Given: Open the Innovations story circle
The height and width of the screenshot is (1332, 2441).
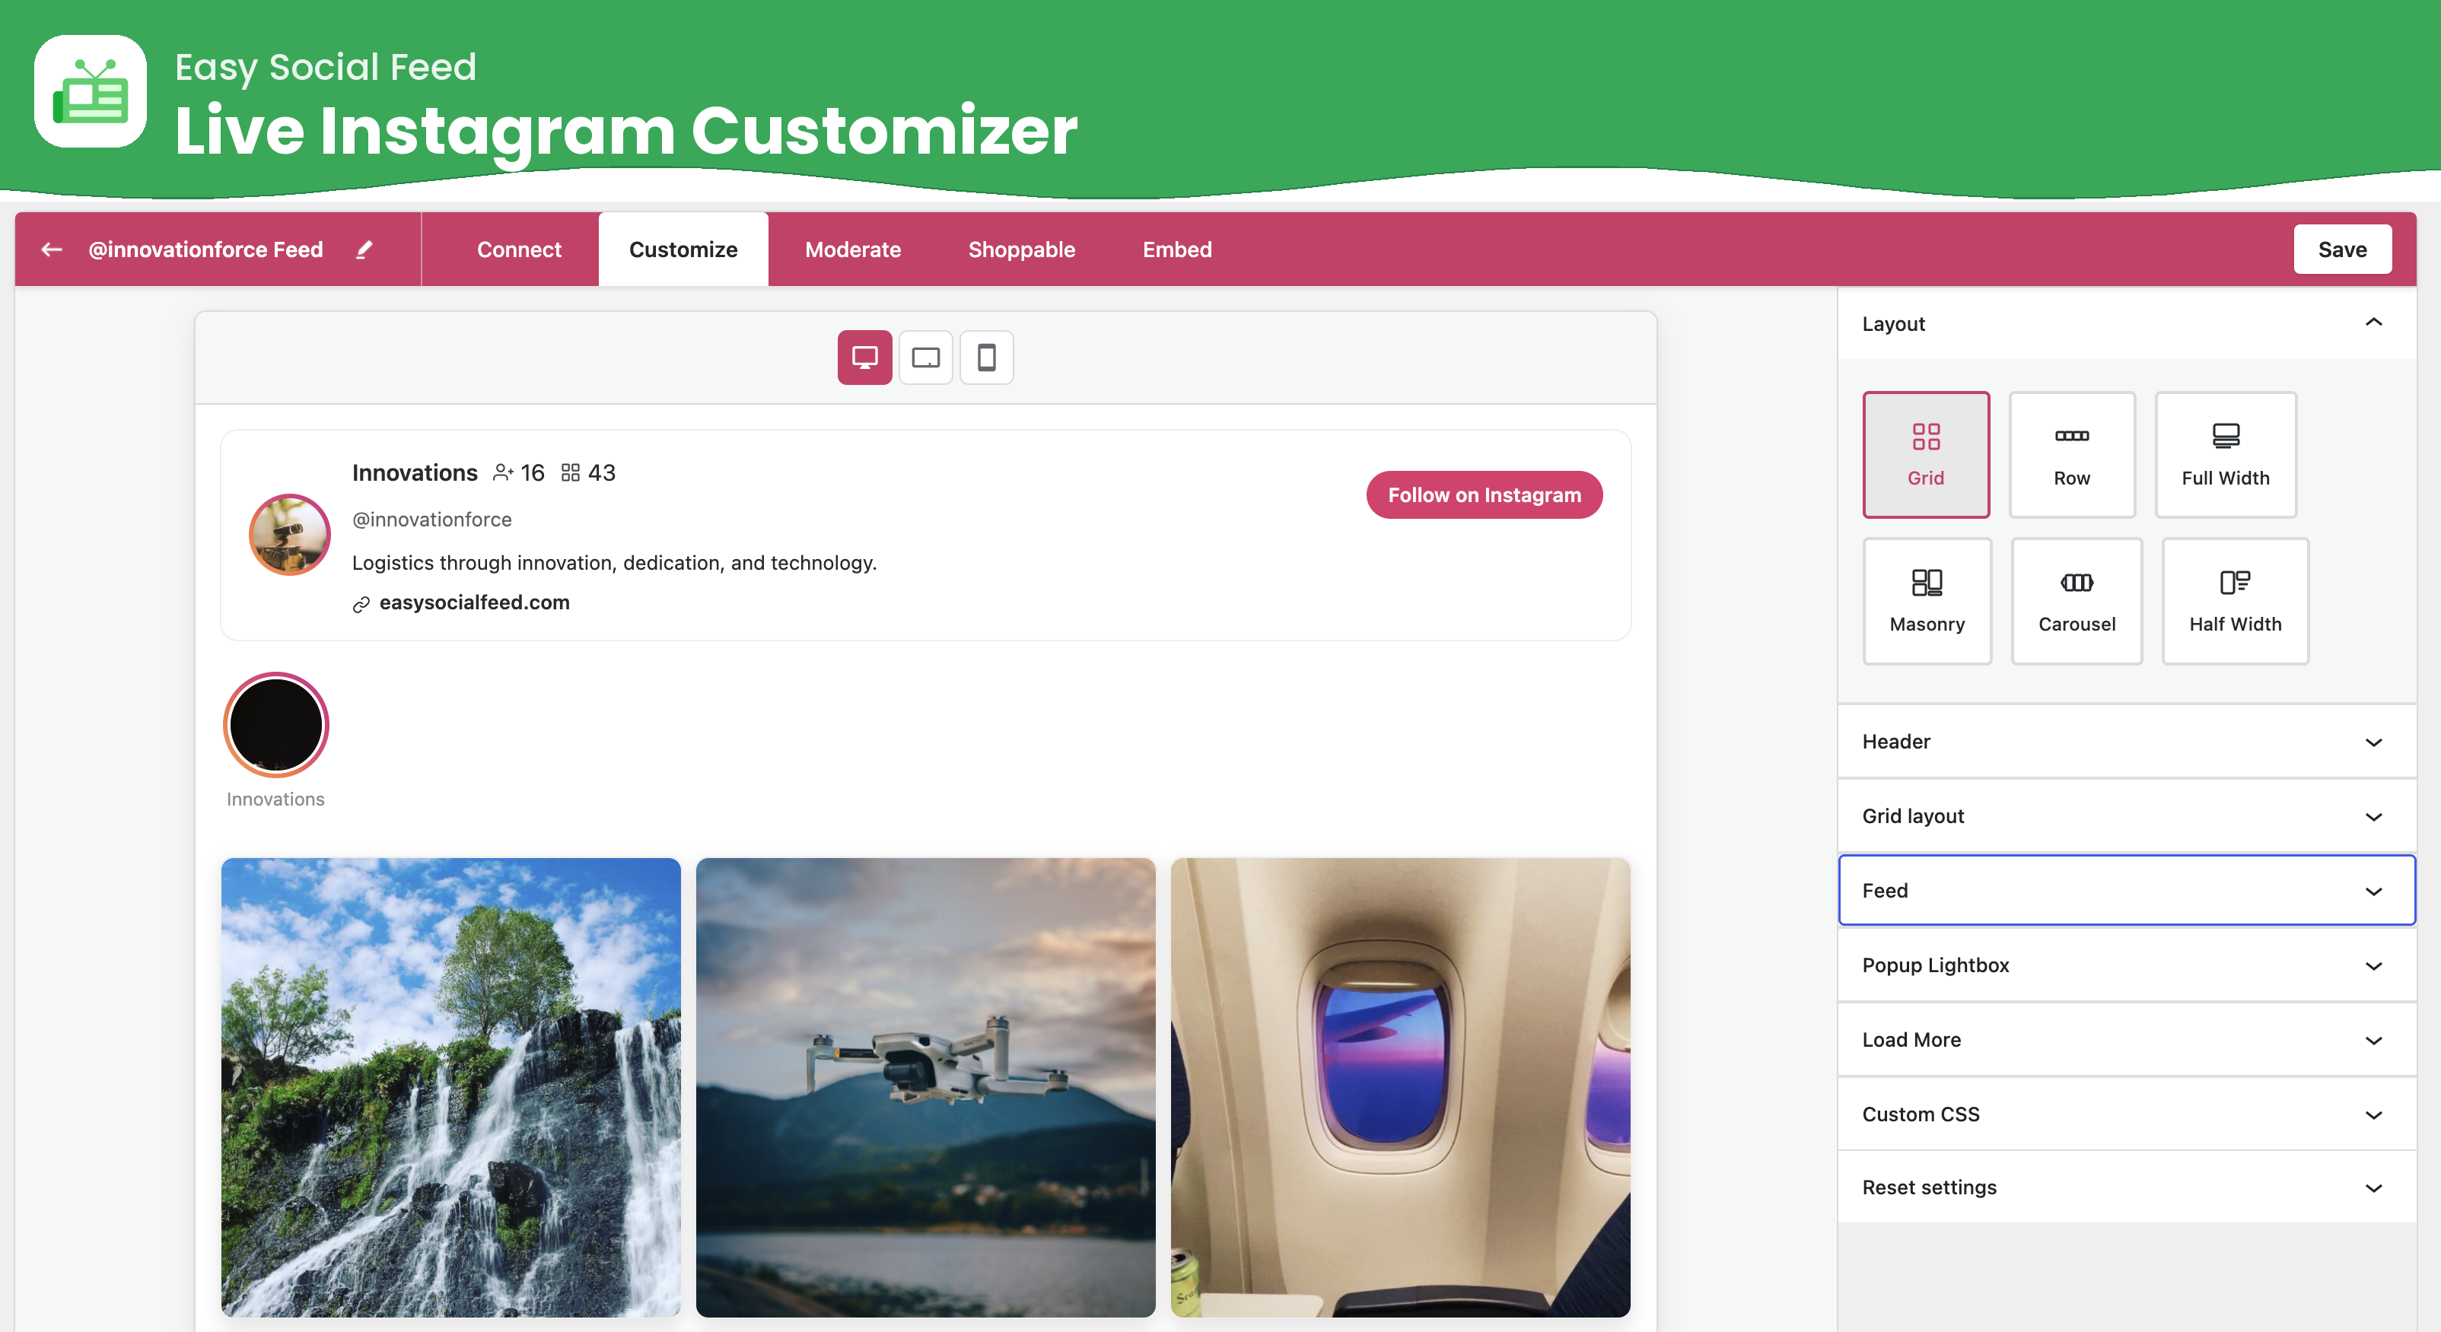Looking at the screenshot, I should point(275,725).
